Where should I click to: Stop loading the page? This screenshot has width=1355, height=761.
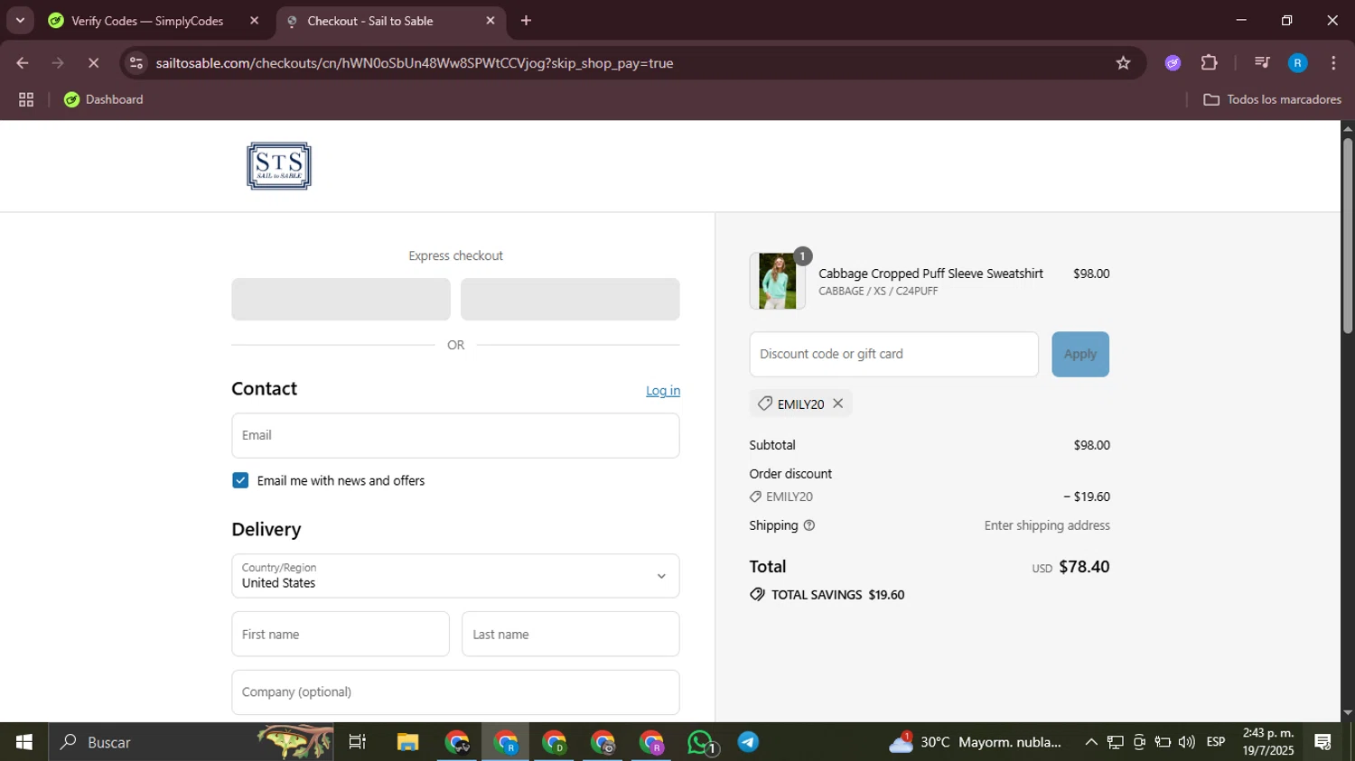[93, 63]
